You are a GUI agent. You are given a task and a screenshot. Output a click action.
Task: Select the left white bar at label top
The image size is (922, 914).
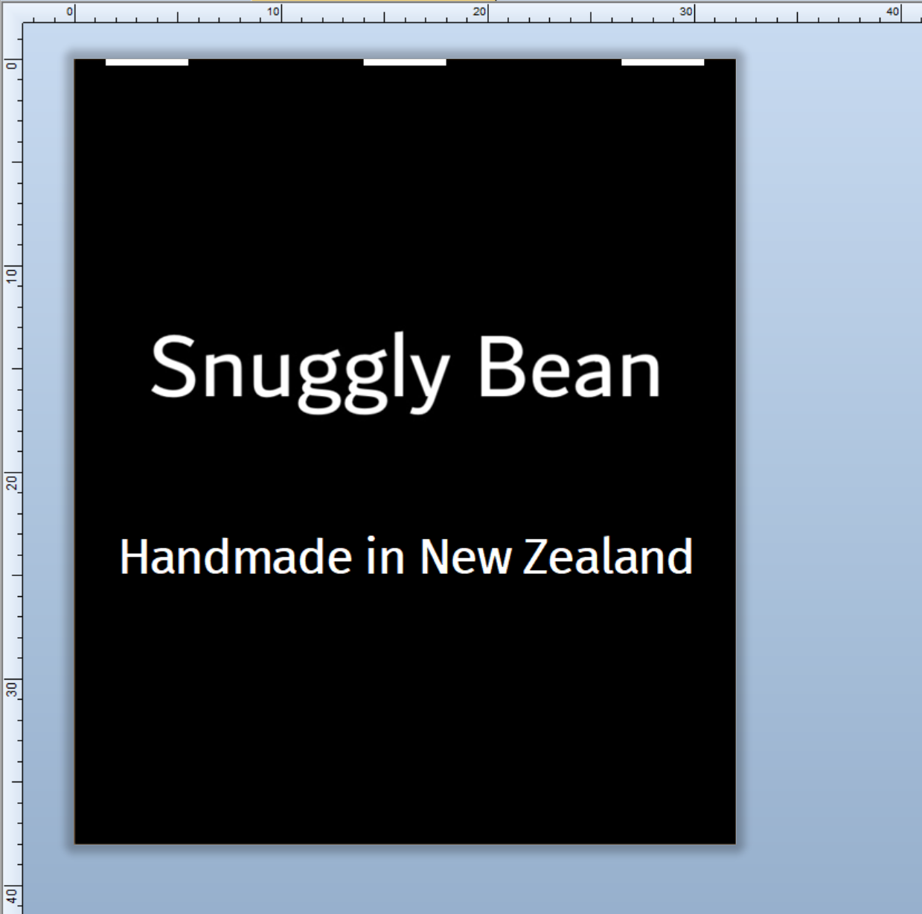click(147, 63)
